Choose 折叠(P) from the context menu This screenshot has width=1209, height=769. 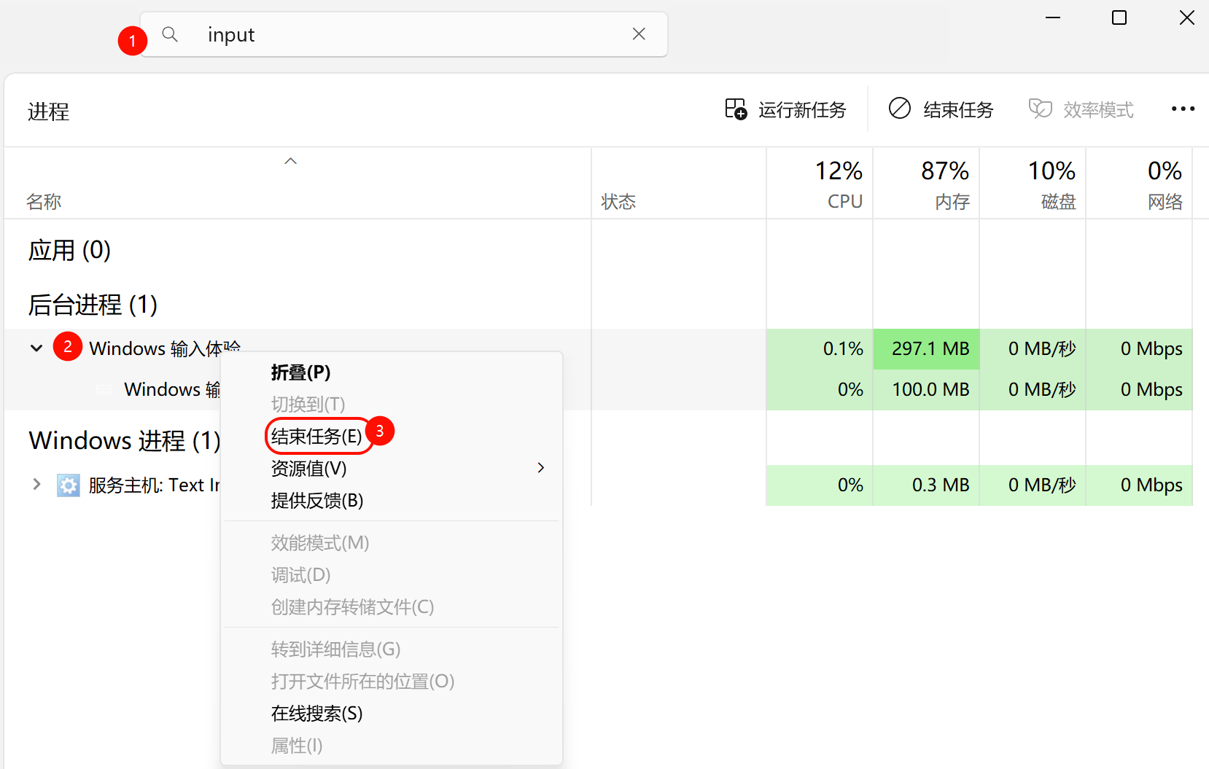pos(300,372)
